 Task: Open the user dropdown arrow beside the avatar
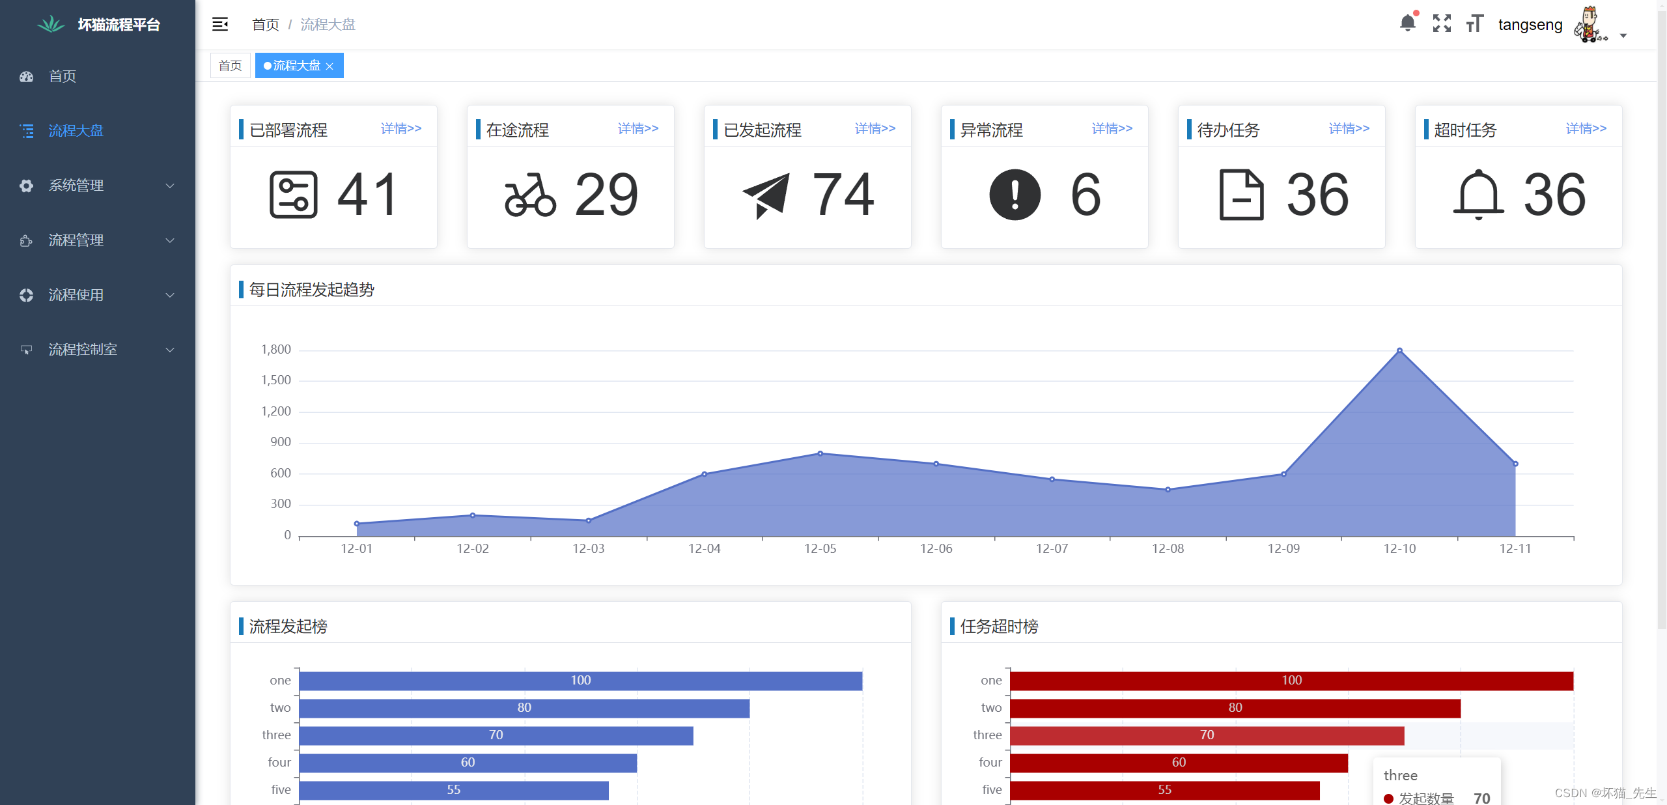1623,36
